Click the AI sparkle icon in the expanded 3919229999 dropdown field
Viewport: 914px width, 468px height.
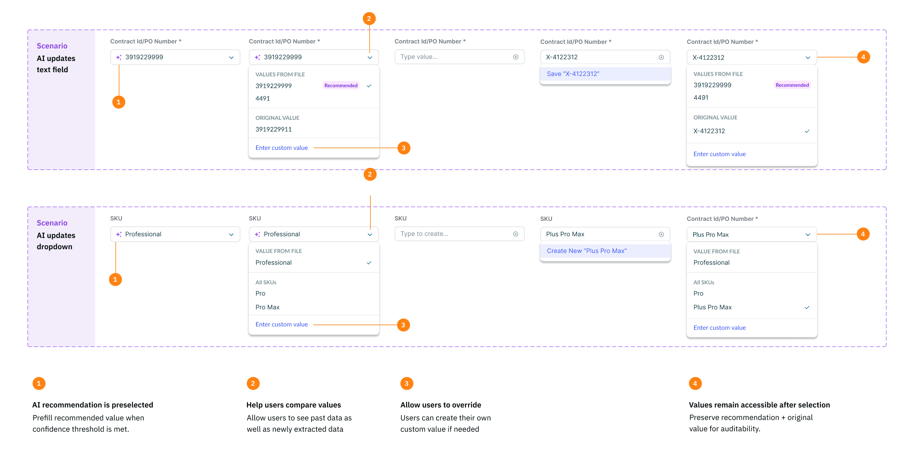(x=258, y=57)
